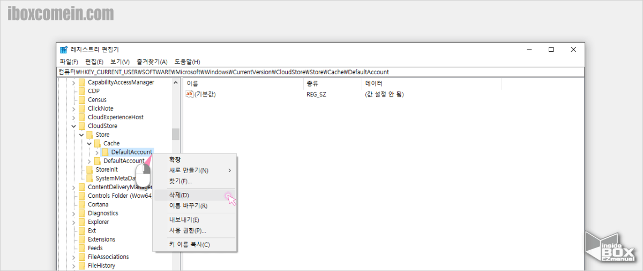This screenshot has height=271, width=643.
Task: Click the ClickNote folder icon
Action: [x=82, y=109]
